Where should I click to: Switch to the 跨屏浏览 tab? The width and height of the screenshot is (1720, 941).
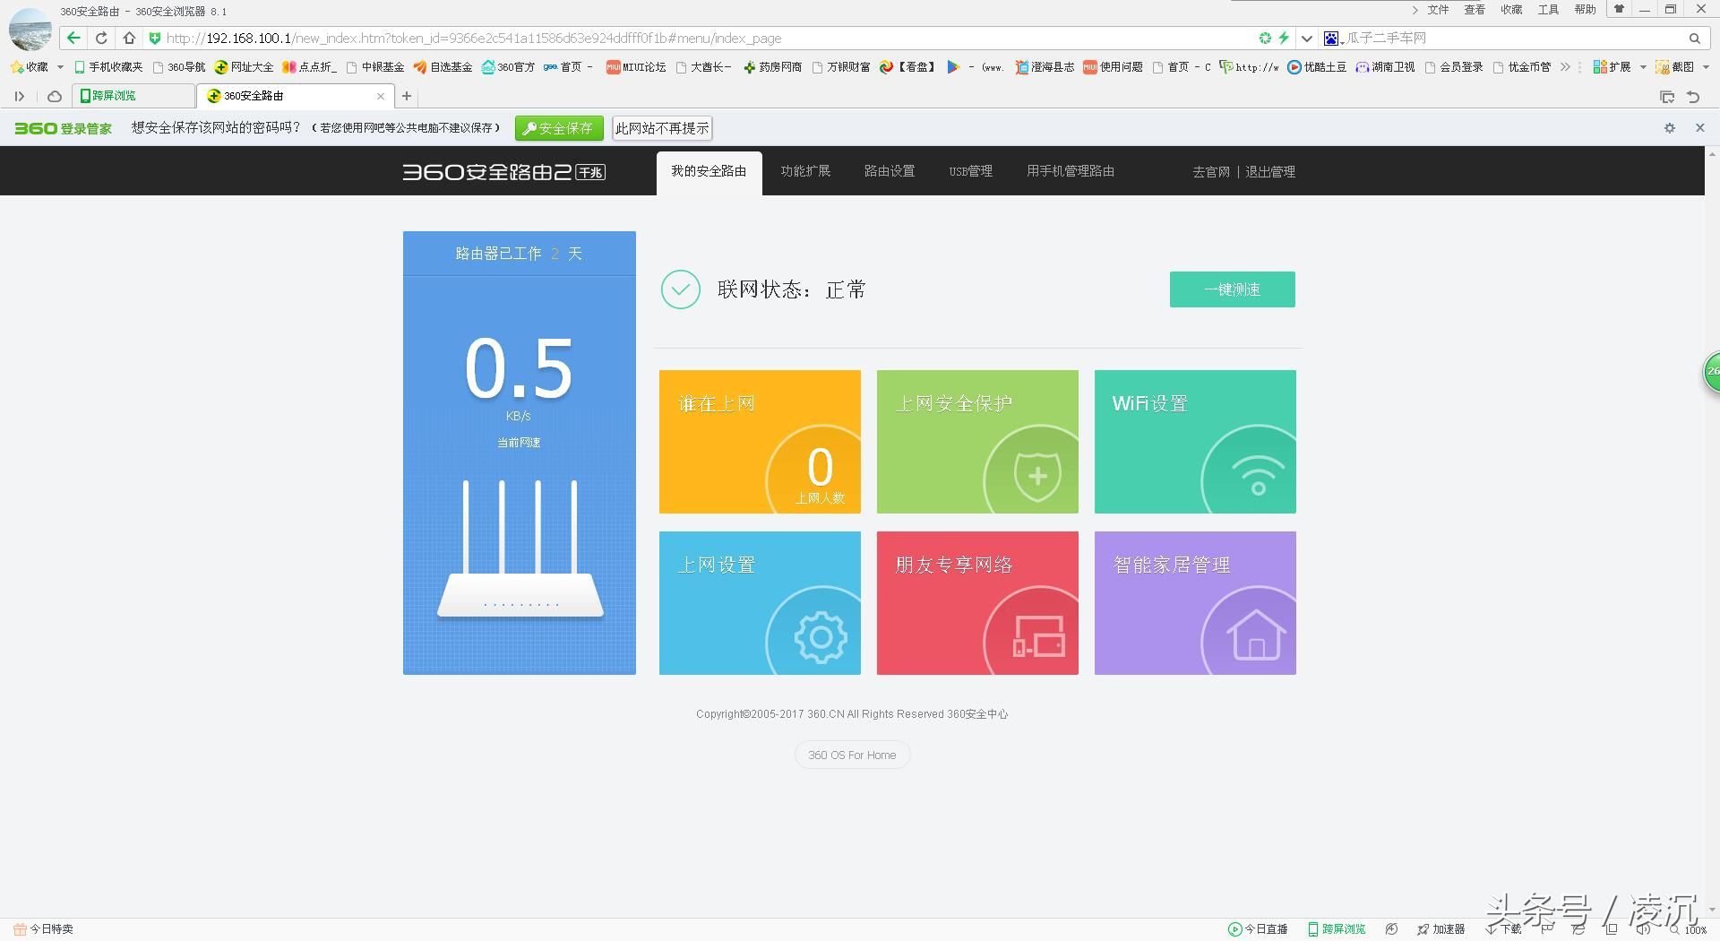pyautogui.click(x=134, y=96)
